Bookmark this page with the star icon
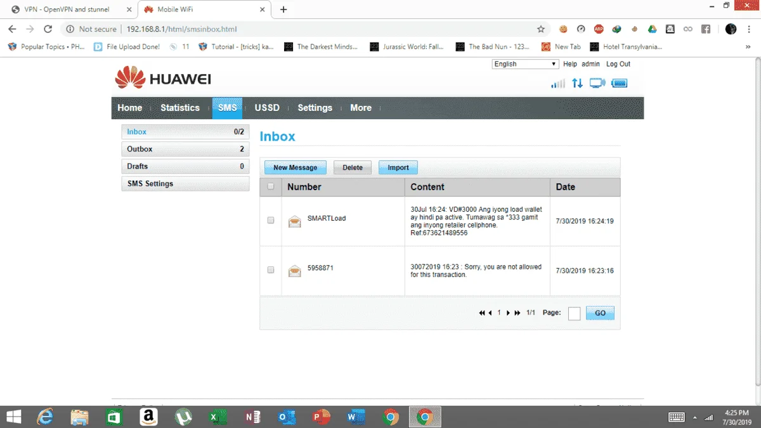 (541, 29)
